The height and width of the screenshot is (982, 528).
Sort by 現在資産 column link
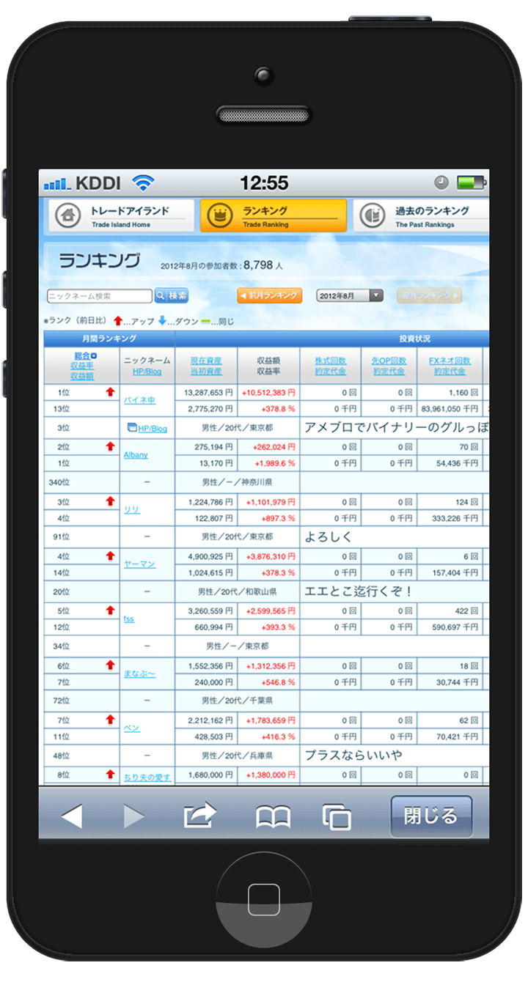pyautogui.click(x=206, y=361)
